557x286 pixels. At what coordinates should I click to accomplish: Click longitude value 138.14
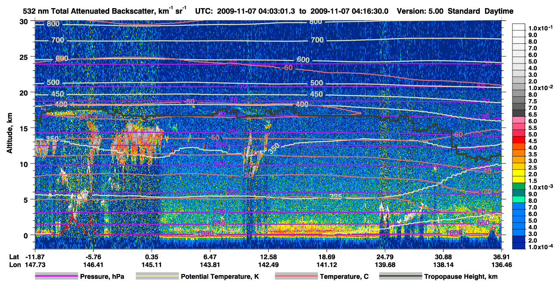coord(443,265)
